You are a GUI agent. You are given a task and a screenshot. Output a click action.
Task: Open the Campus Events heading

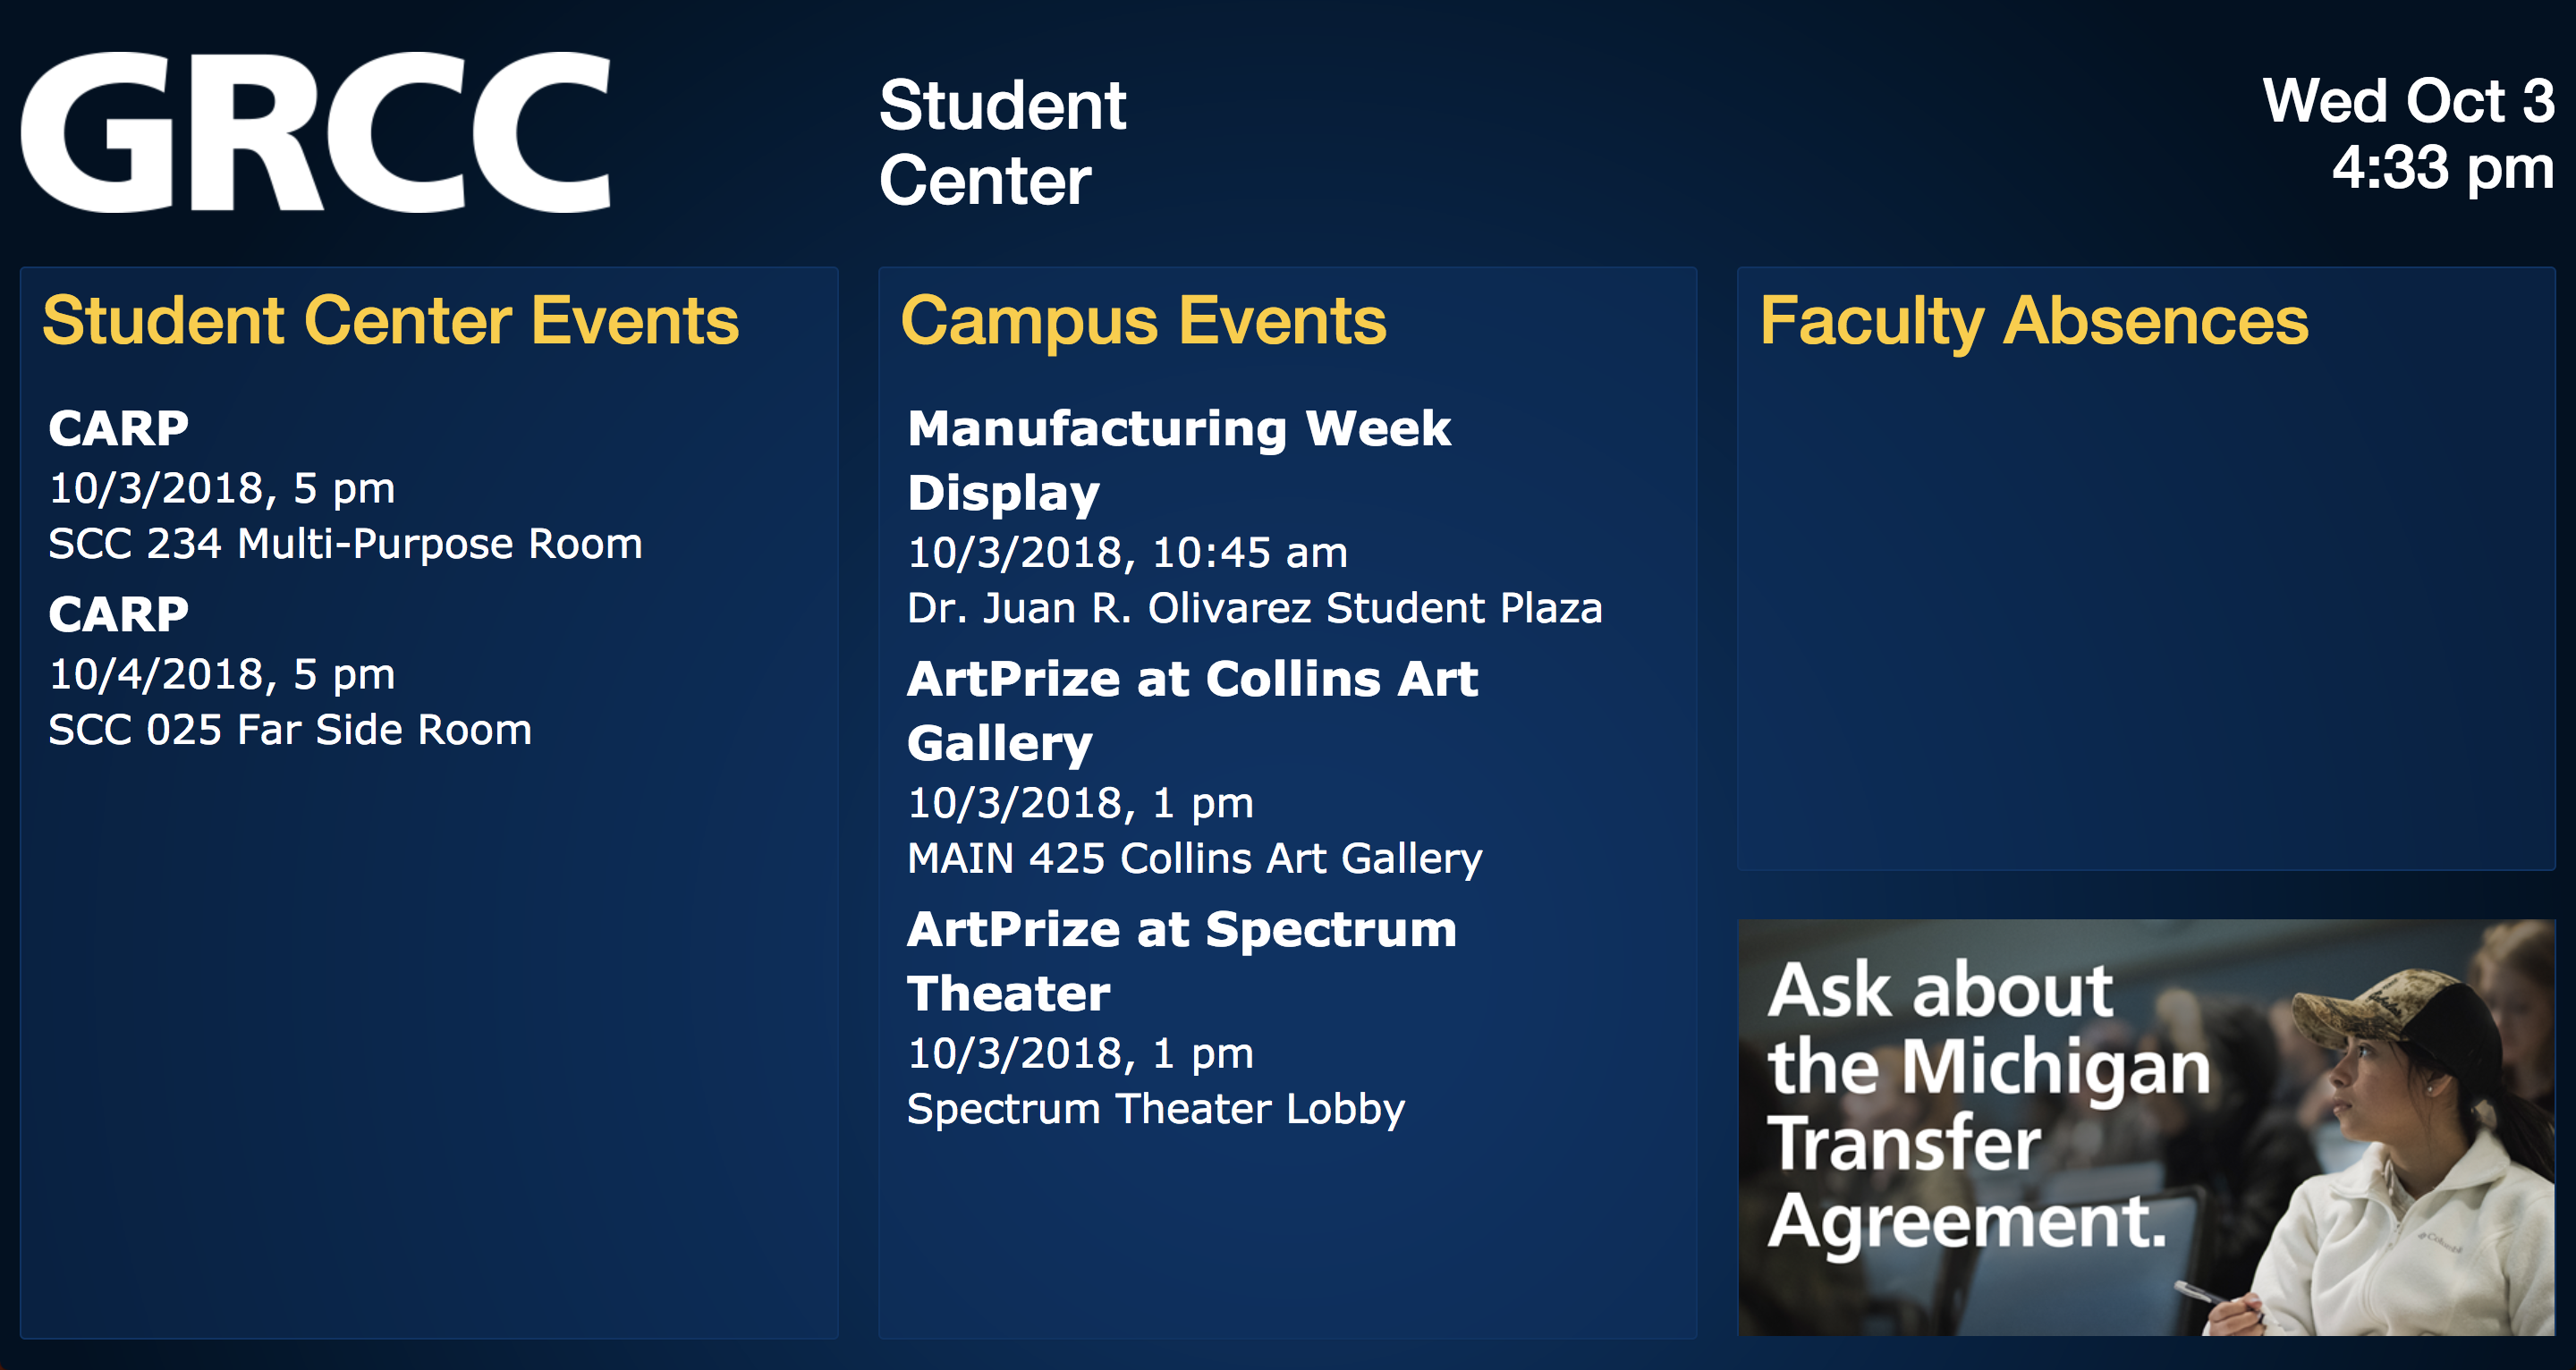(x=1144, y=321)
